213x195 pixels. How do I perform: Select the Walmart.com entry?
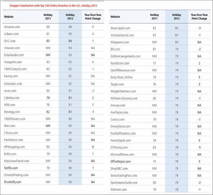click(x=160, y=190)
